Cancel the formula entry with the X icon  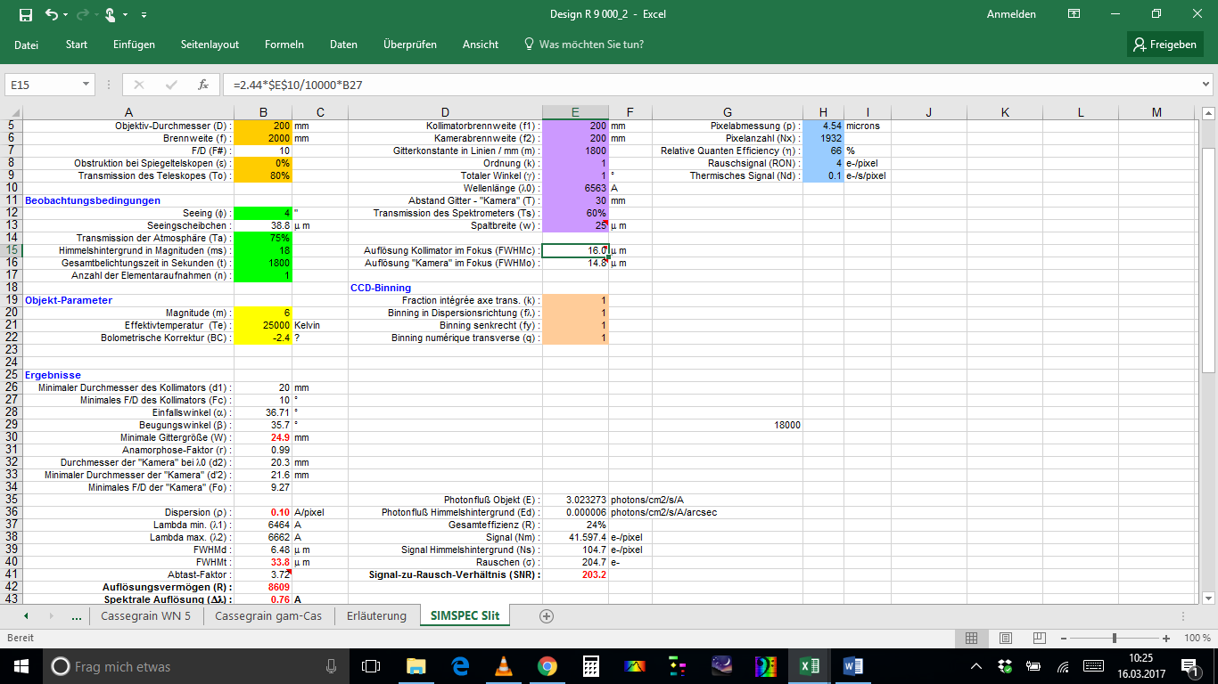(x=139, y=84)
